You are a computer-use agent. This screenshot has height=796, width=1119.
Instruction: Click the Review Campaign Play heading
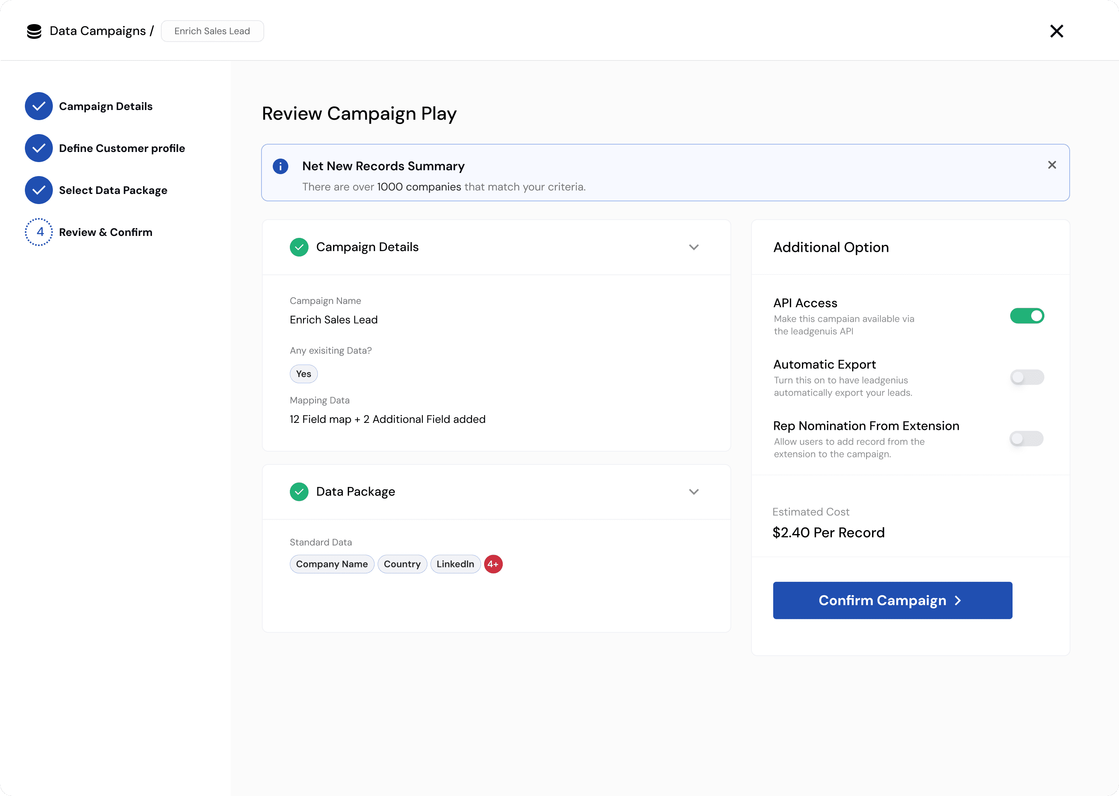[x=359, y=113]
